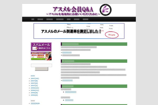The height and width of the screenshot is (105, 158).
Task: Click the スパムメール 連絡先はこちら banner
Action: point(41,47)
